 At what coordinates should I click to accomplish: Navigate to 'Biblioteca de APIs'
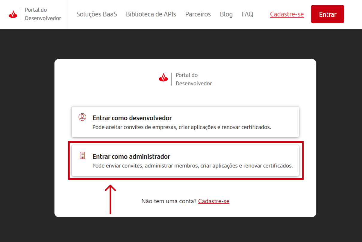coord(151,14)
